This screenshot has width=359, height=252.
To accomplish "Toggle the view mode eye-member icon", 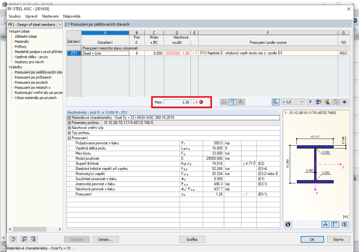I will click(233, 102).
